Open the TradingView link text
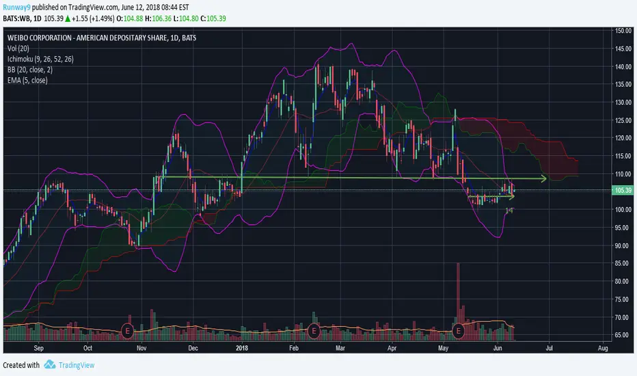The height and width of the screenshot is (376, 637). click(77, 365)
